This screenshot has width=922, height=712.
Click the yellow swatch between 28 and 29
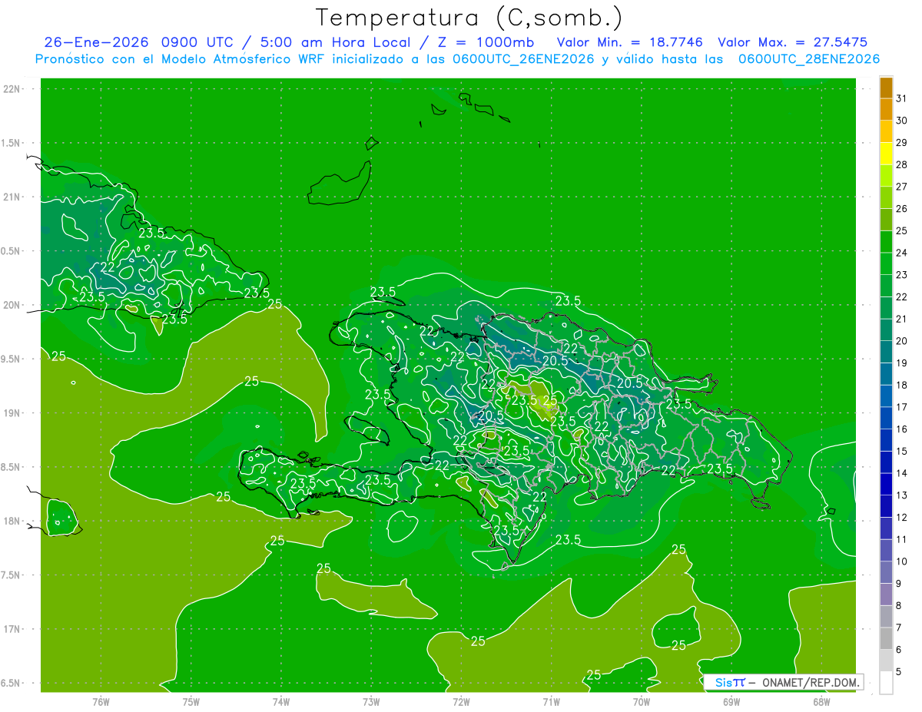pyautogui.click(x=886, y=154)
